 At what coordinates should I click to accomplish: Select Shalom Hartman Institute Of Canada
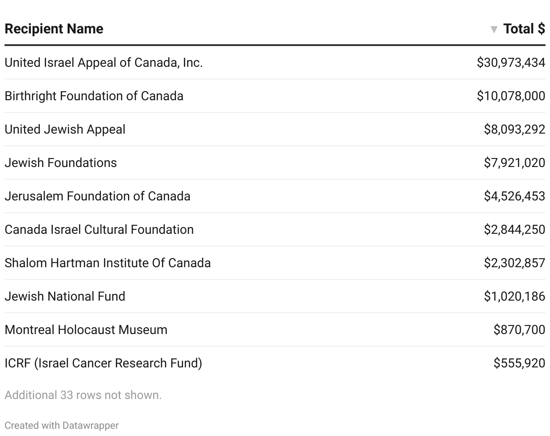tap(107, 263)
